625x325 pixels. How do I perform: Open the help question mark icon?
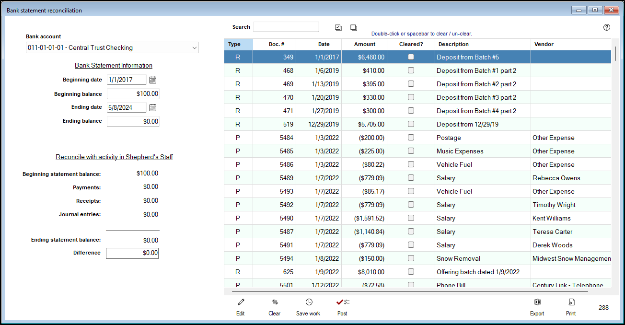(x=606, y=27)
